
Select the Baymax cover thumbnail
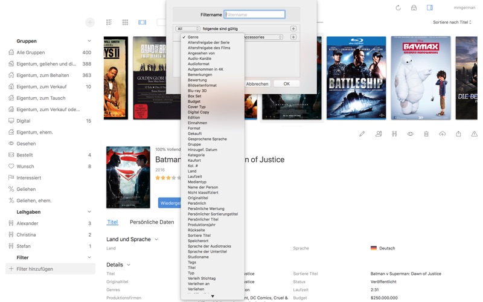[x=421, y=78]
